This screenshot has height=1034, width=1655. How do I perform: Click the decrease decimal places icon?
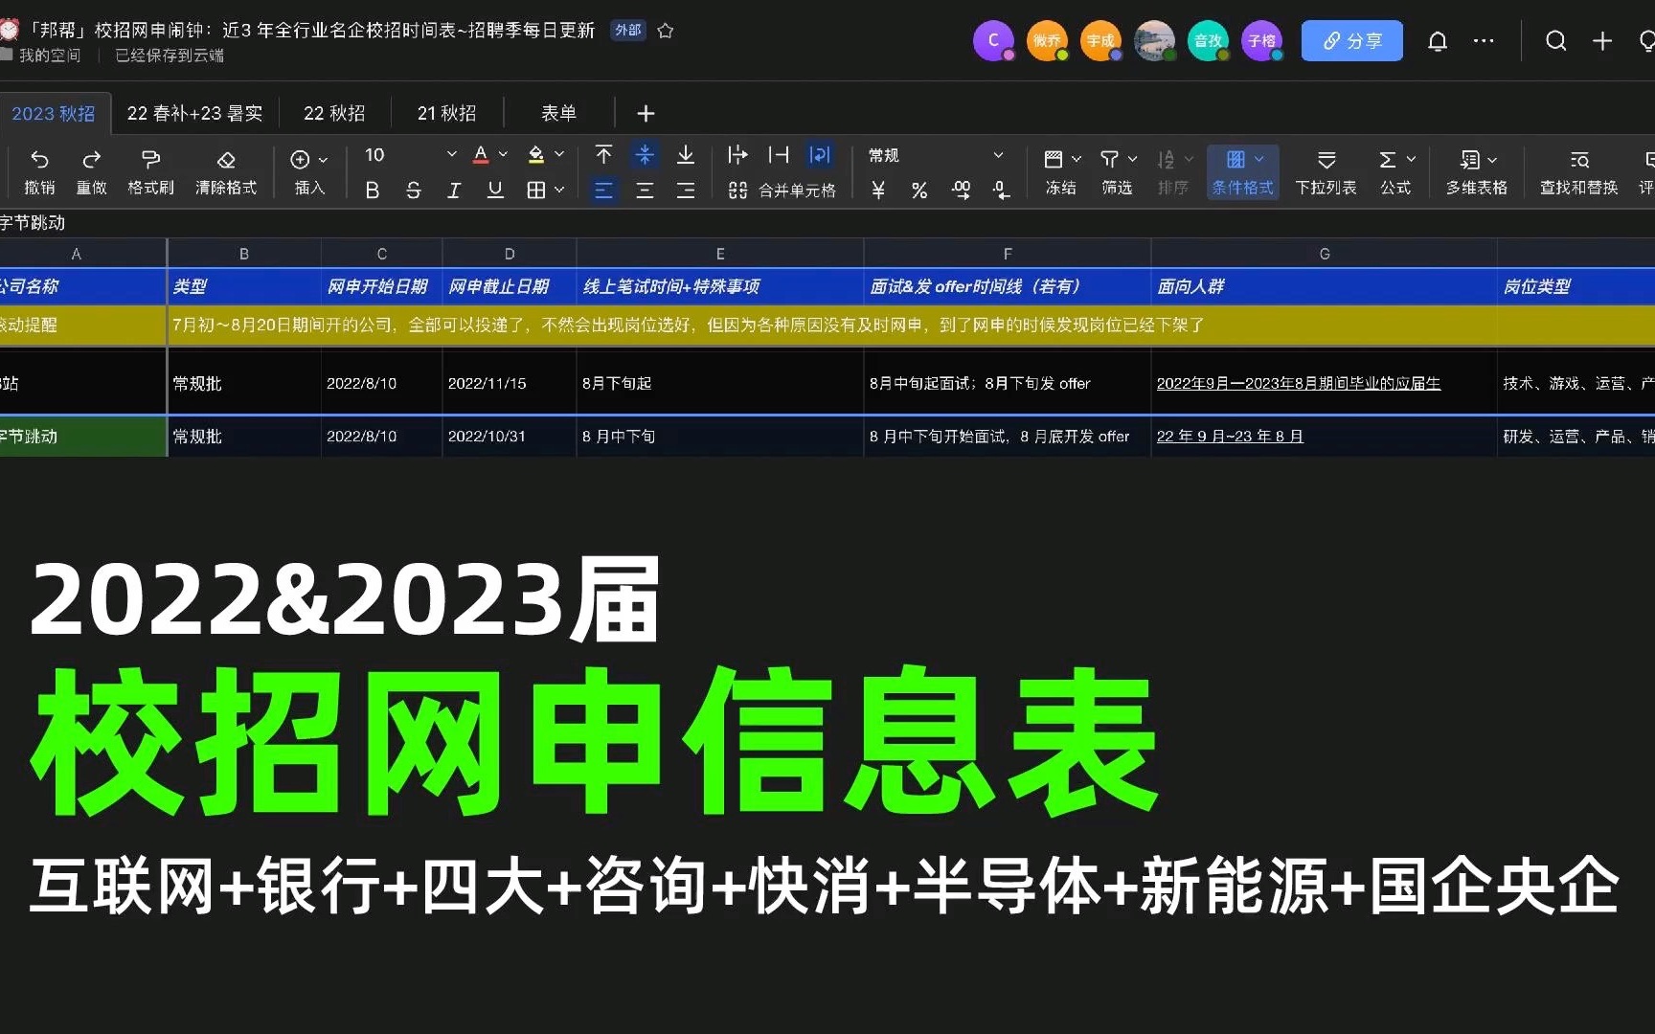[1002, 191]
